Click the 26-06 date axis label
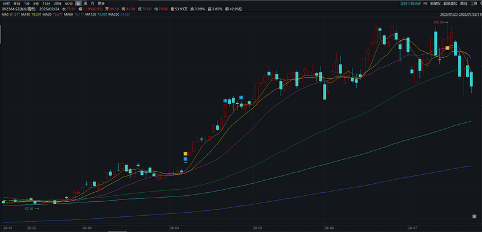Viewport: 482px width, 232px height. point(329,228)
